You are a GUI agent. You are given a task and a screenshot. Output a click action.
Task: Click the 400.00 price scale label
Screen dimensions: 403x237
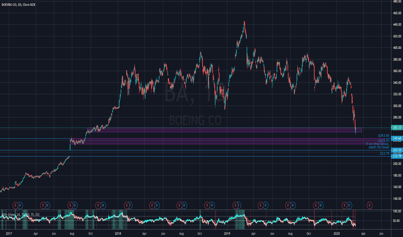[x=397, y=48]
